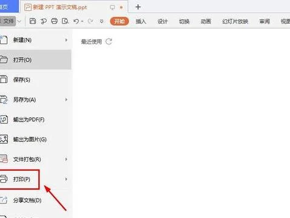This screenshot has width=290, height=218.
Task: Expand the arrow next to 文件
Action: click(19, 21)
